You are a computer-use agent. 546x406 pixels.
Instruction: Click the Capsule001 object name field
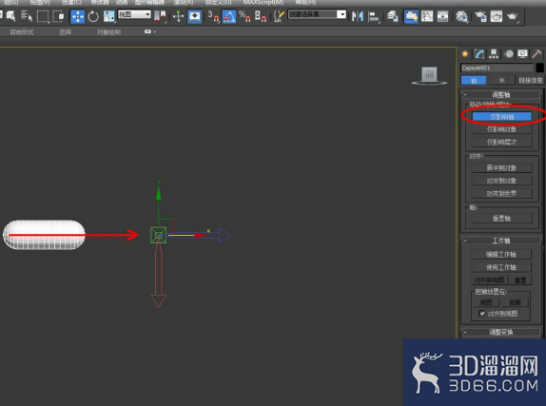coord(497,68)
